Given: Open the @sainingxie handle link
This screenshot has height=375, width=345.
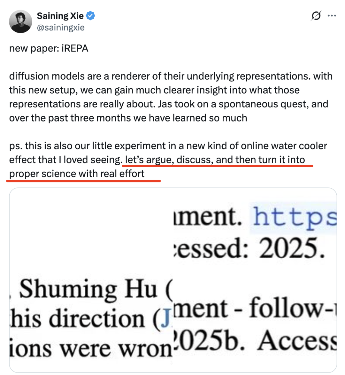Looking at the screenshot, I should [x=61, y=27].
